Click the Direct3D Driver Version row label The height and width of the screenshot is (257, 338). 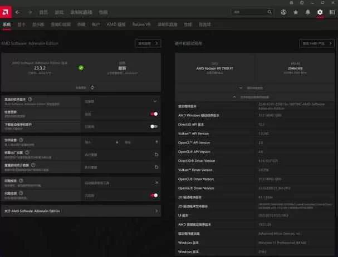pos(197,161)
